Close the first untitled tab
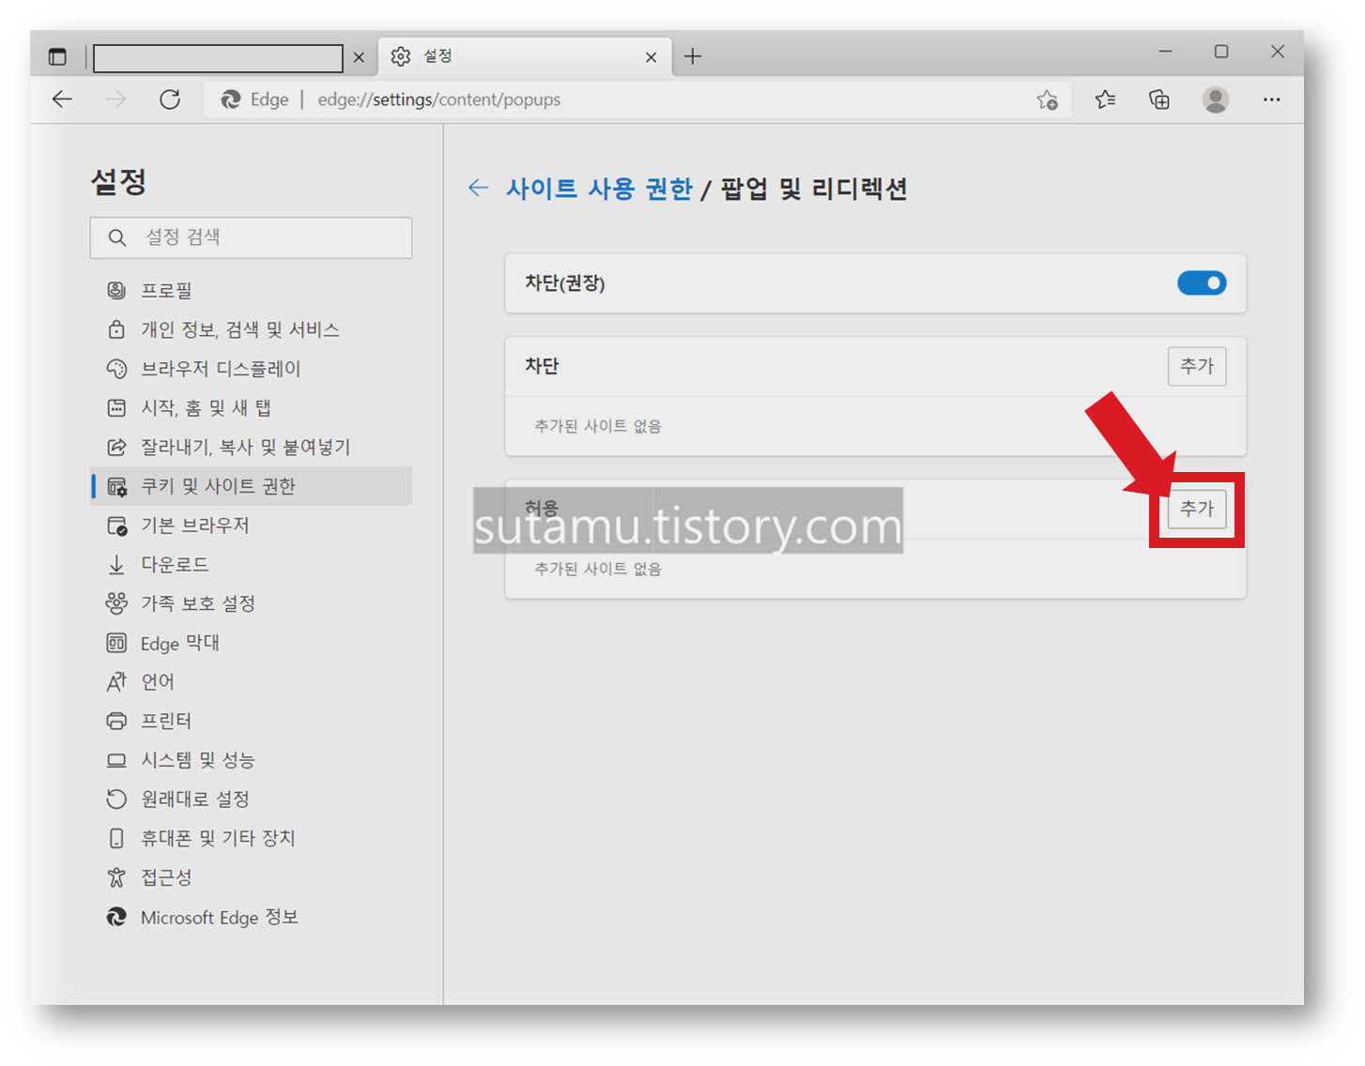Image resolution: width=1365 pixels, height=1066 pixels. tap(359, 57)
